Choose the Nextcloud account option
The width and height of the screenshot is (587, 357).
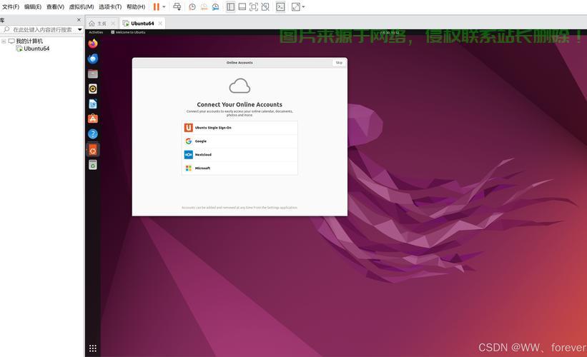tap(240, 155)
